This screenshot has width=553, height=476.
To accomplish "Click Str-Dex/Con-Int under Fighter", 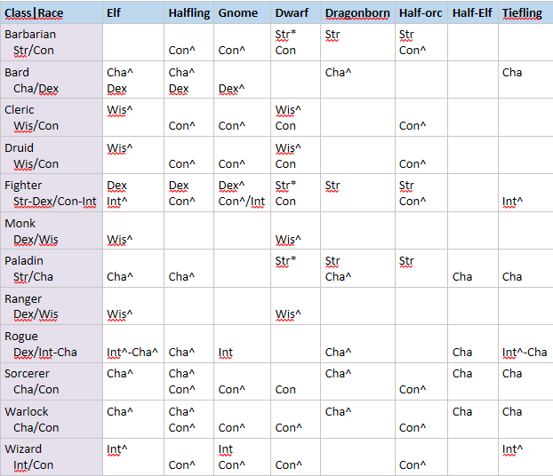I will tap(54, 202).
